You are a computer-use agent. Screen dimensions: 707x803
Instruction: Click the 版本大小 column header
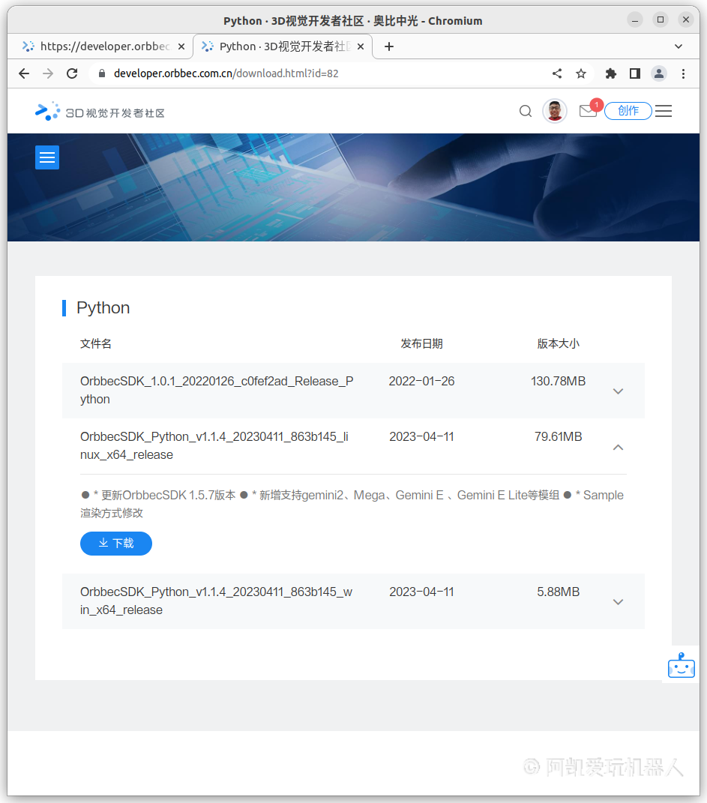pos(558,343)
